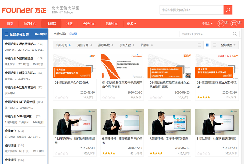Click the rating stars of 7.管理任务 course
Viewport: 244px width, 164px height.
156,153
